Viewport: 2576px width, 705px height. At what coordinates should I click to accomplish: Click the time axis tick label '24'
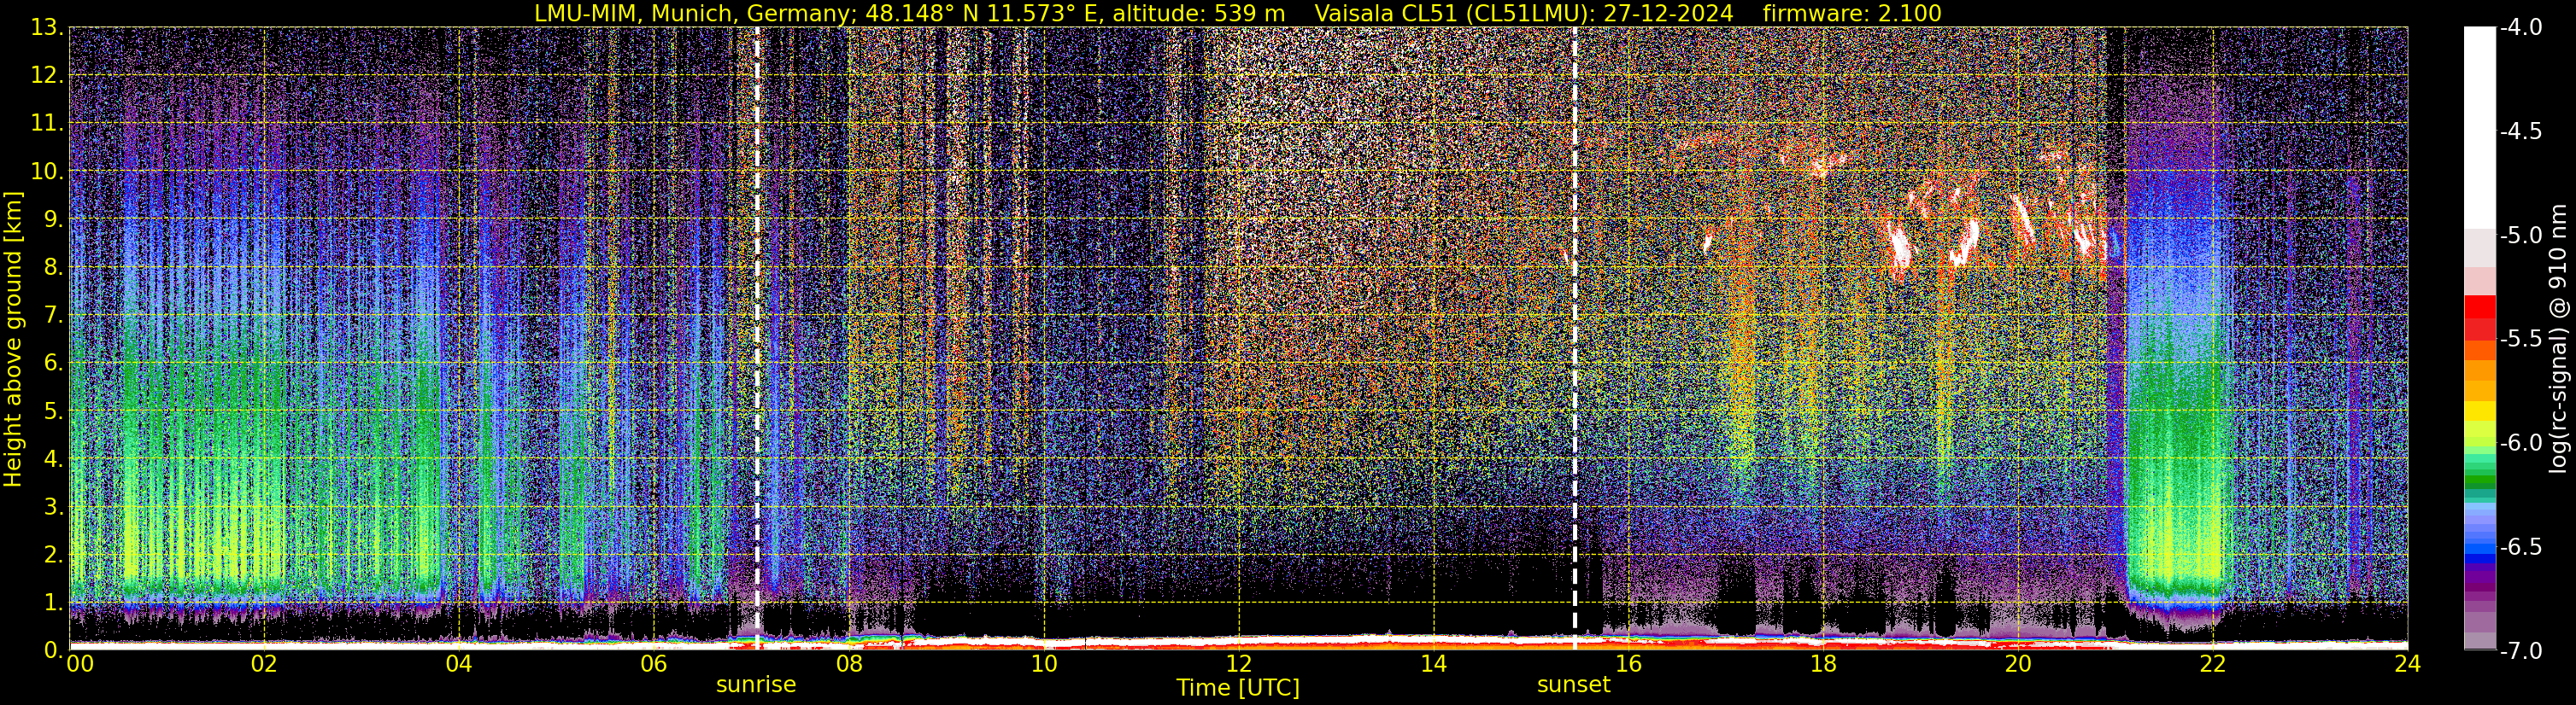pyautogui.click(x=2408, y=664)
